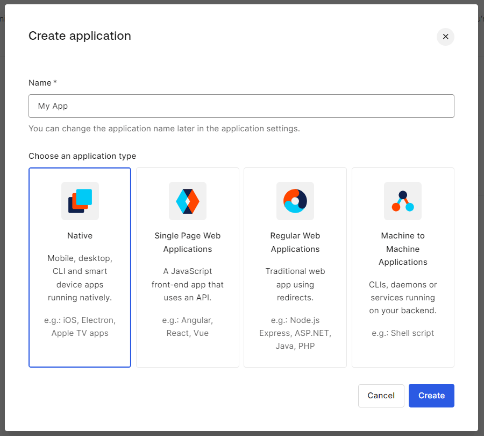Click the Regular Web Applications circular icon
Viewport: 484px width, 436px height.
pyautogui.click(x=295, y=201)
